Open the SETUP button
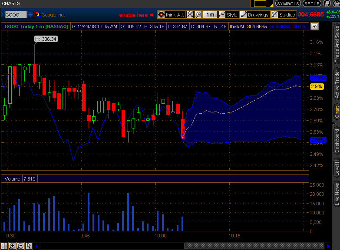Image resolution: width=340 pixels, height=250 pixels. coord(312,3)
